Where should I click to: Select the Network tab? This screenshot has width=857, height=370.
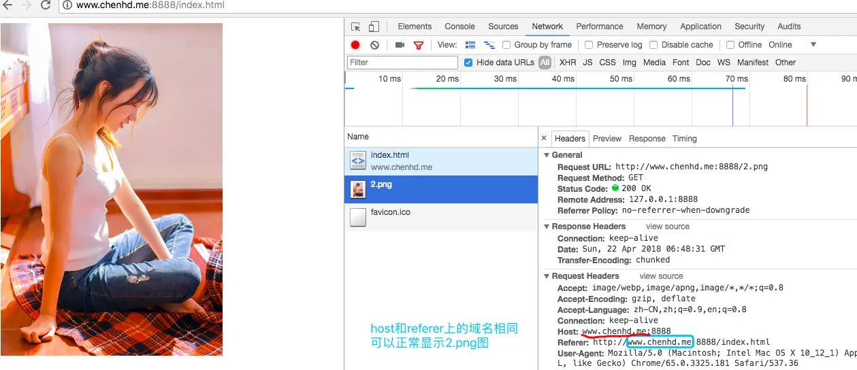coord(547,27)
